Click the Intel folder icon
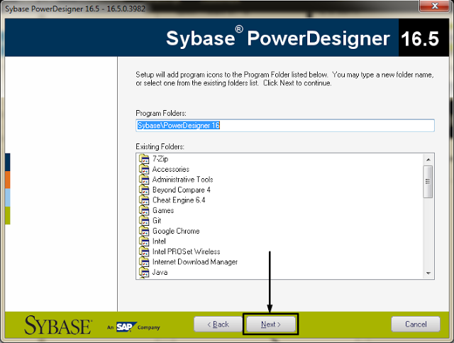The image size is (454, 343). (144, 241)
